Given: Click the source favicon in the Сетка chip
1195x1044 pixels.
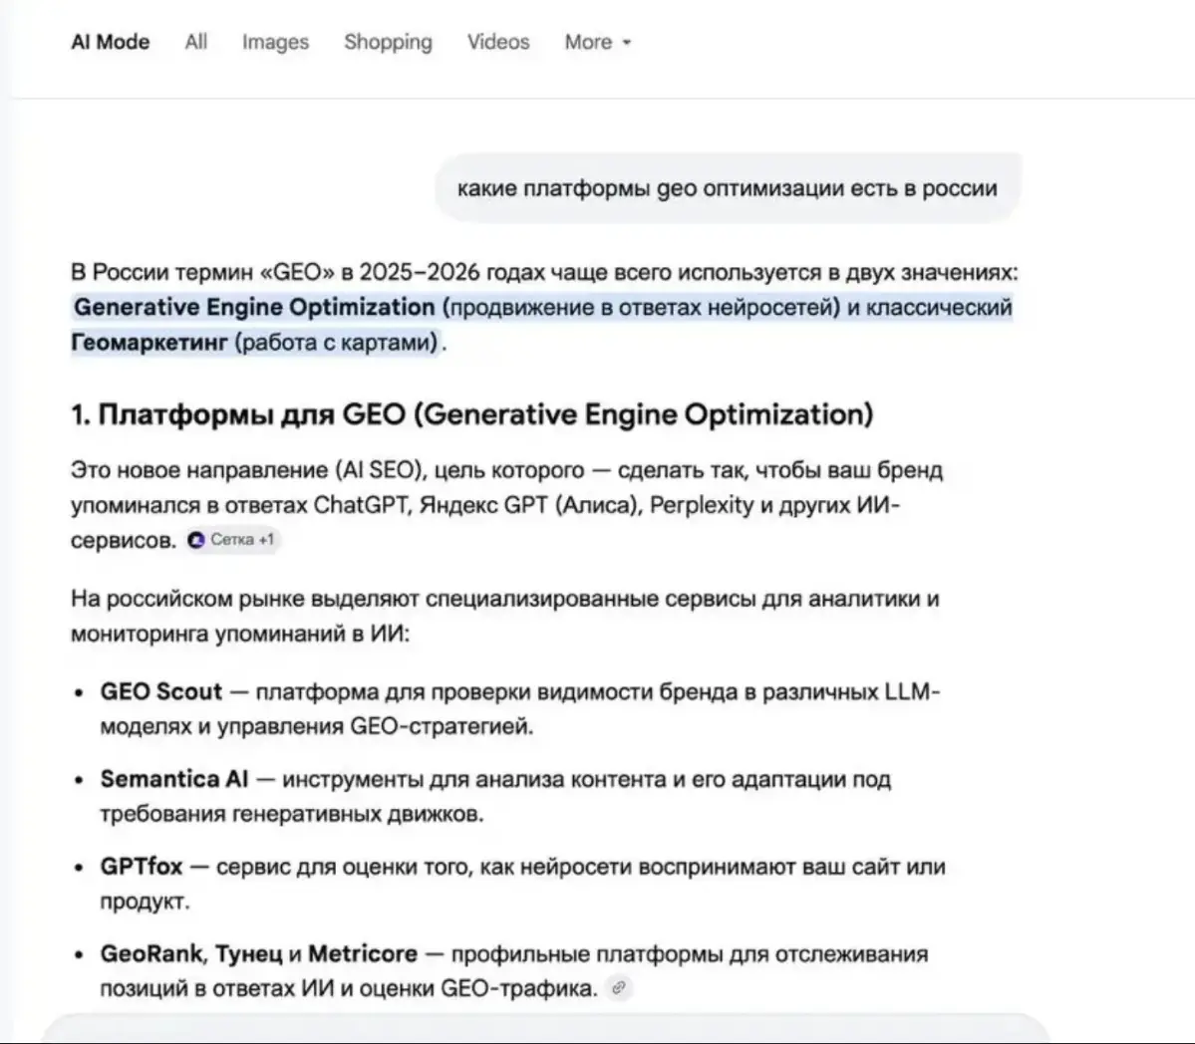Looking at the screenshot, I should click(x=196, y=540).
